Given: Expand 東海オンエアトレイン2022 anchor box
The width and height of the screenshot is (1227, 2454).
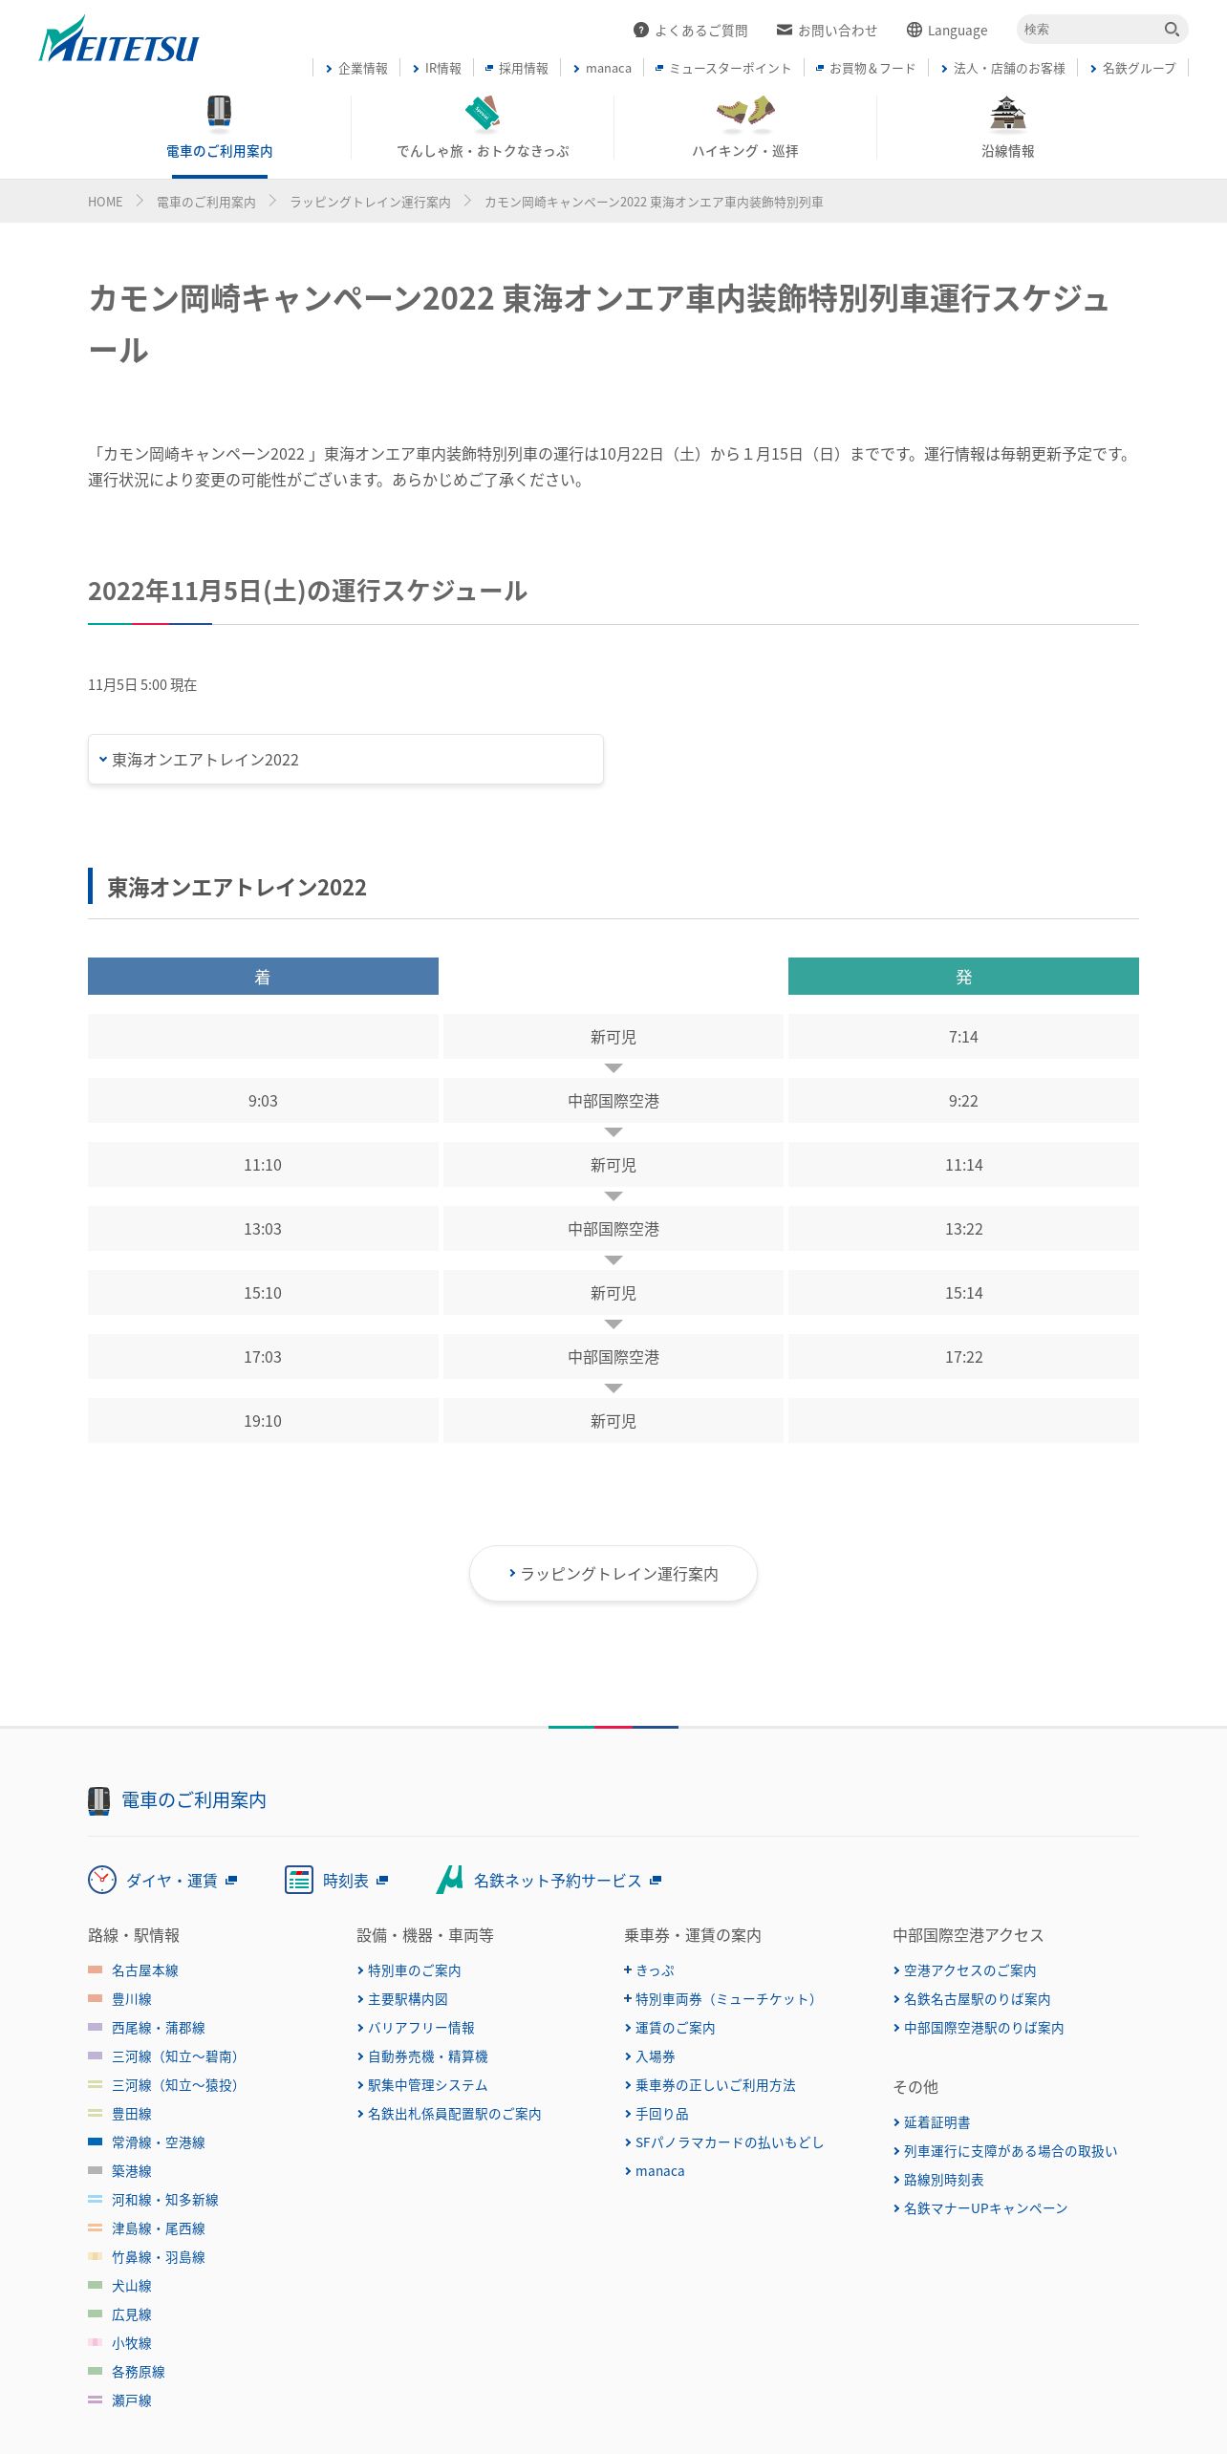Looking at the screenshot, I should point(346,760).
